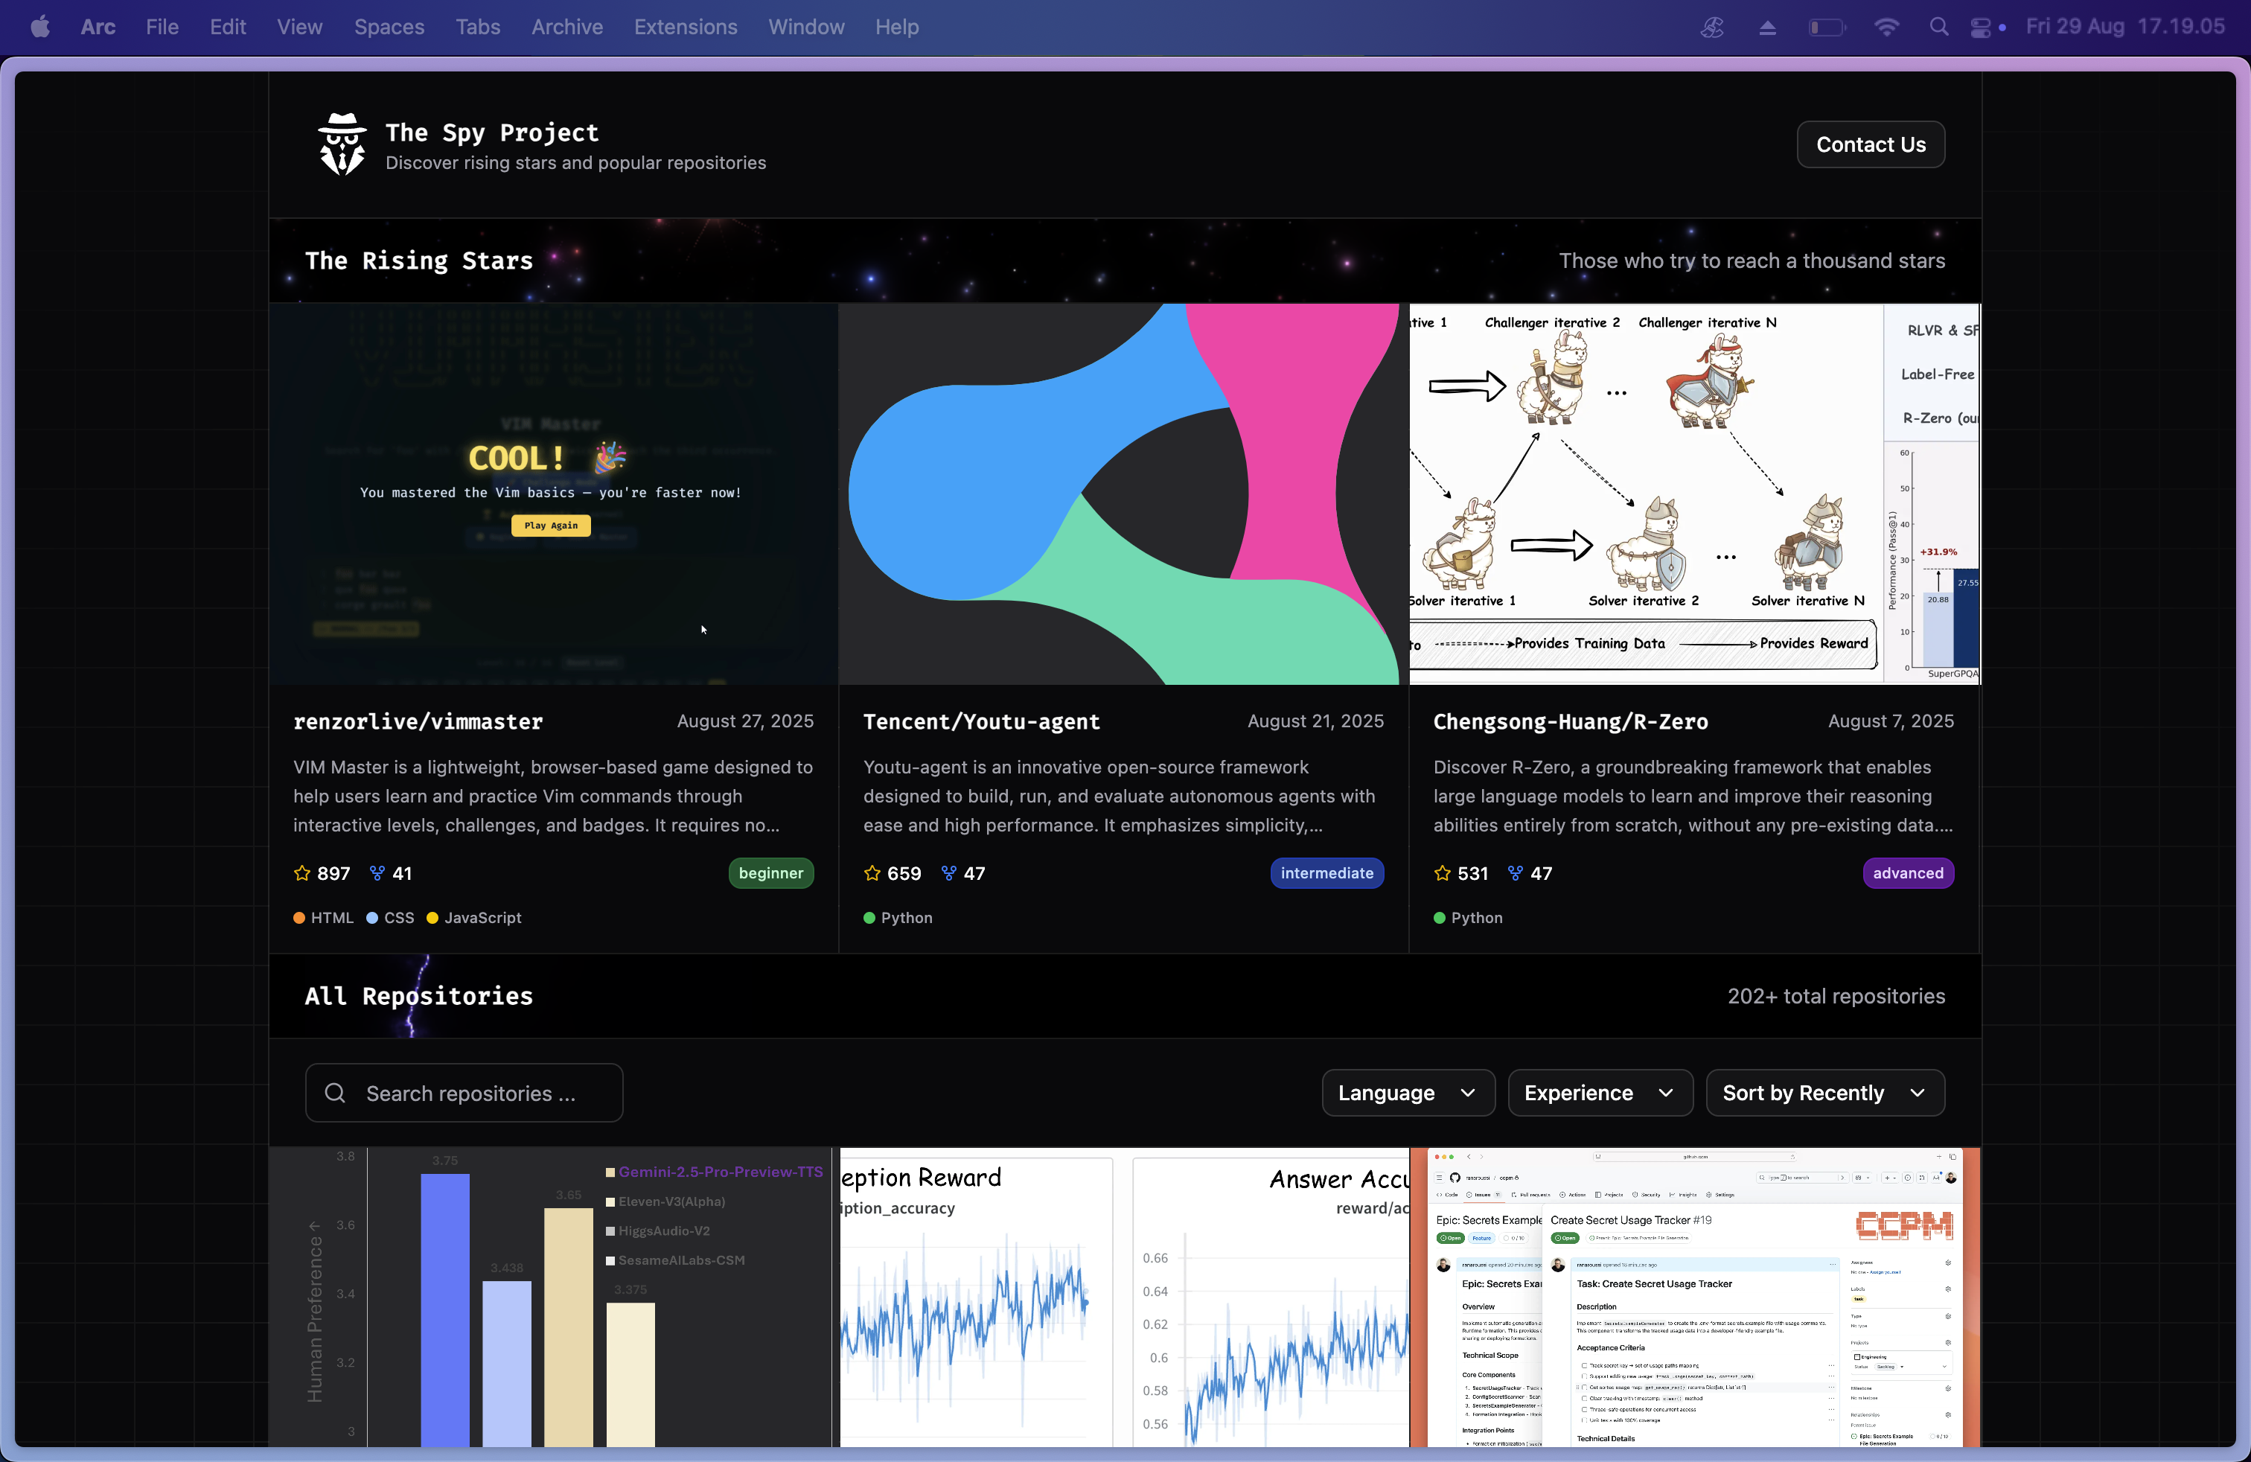This screenshot has width=2251, height=1462.
Task: Open the Archive menu
Action: (x=566, y=27)
